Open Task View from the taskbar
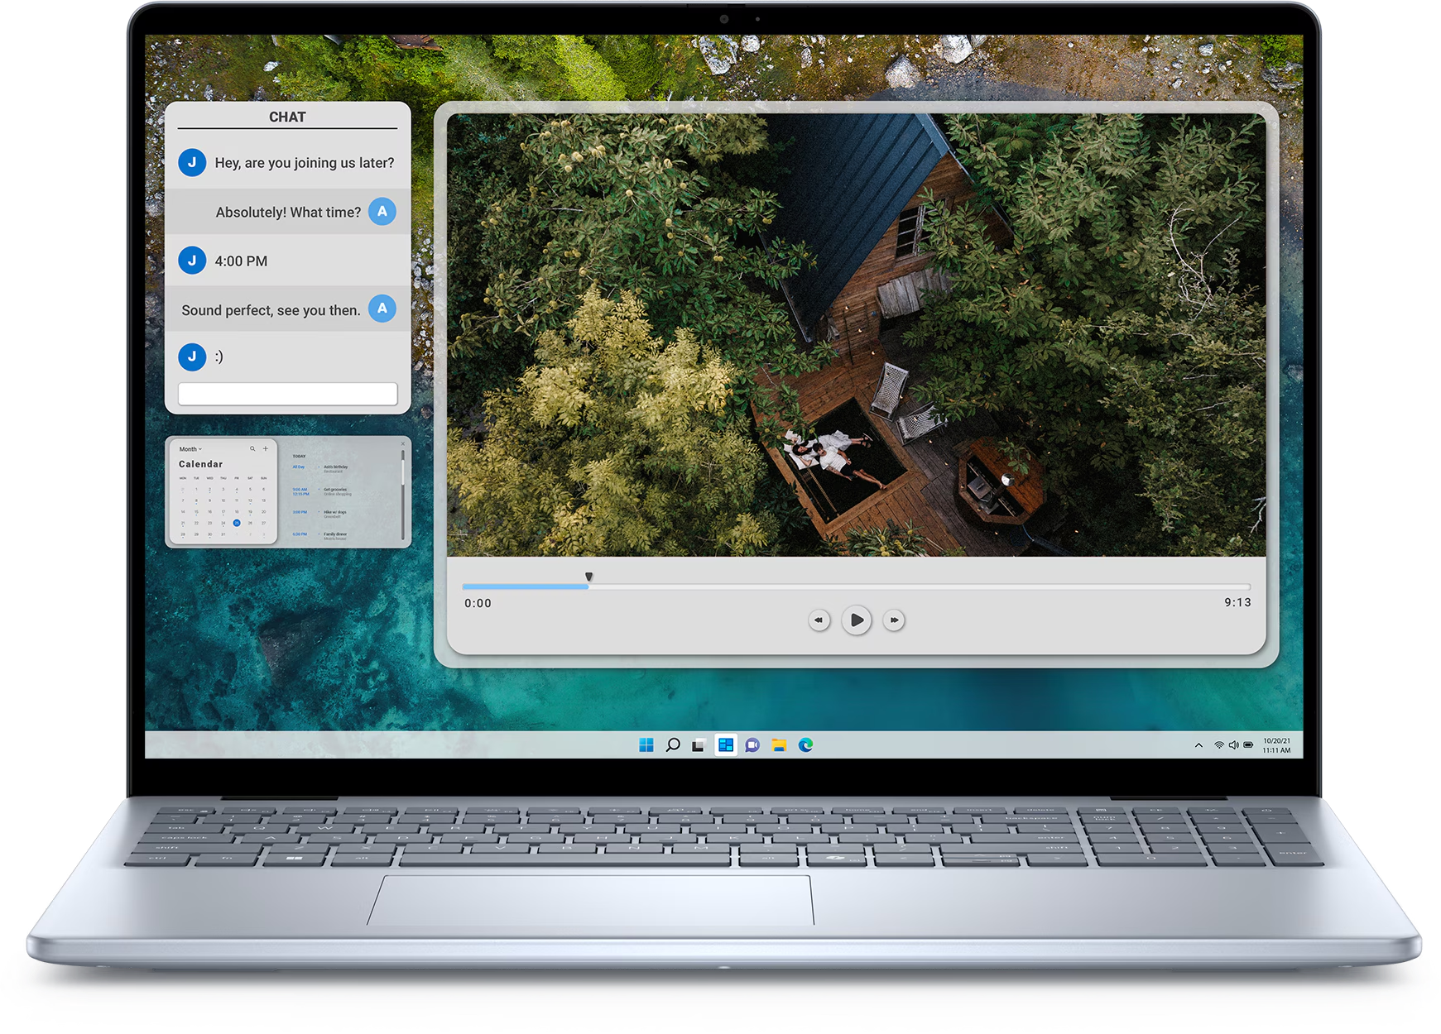The image size is (1441, 1034). (x=699, y=745)
